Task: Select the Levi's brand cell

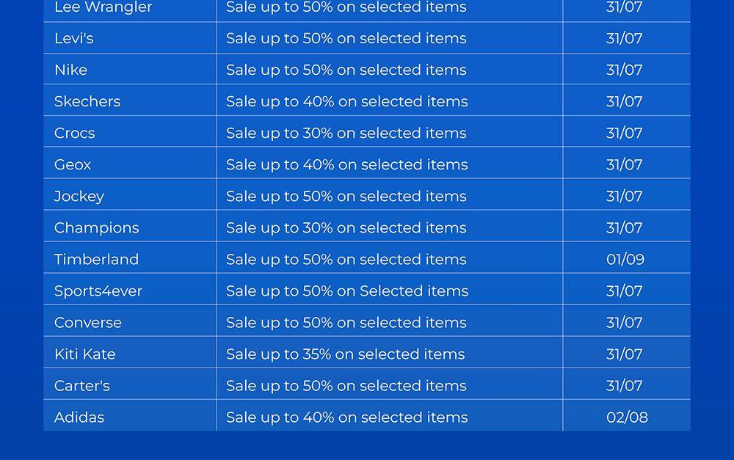Action: click(74, 38)
